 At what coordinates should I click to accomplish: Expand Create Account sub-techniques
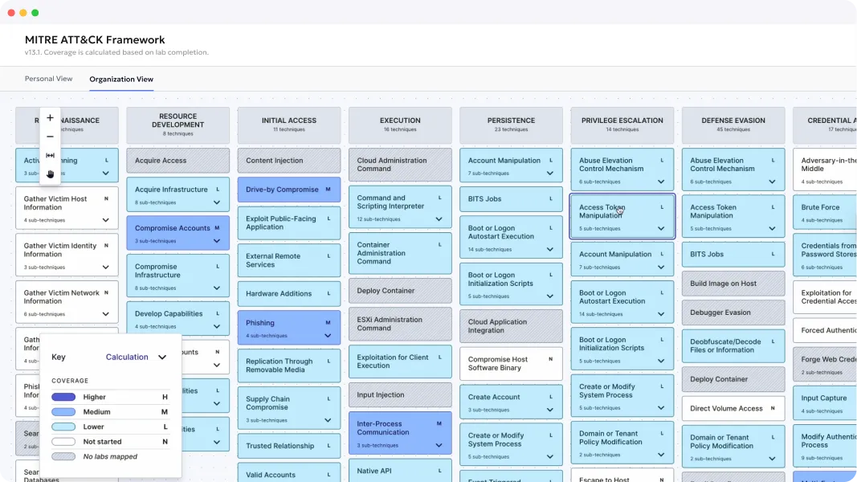[550, 410]
